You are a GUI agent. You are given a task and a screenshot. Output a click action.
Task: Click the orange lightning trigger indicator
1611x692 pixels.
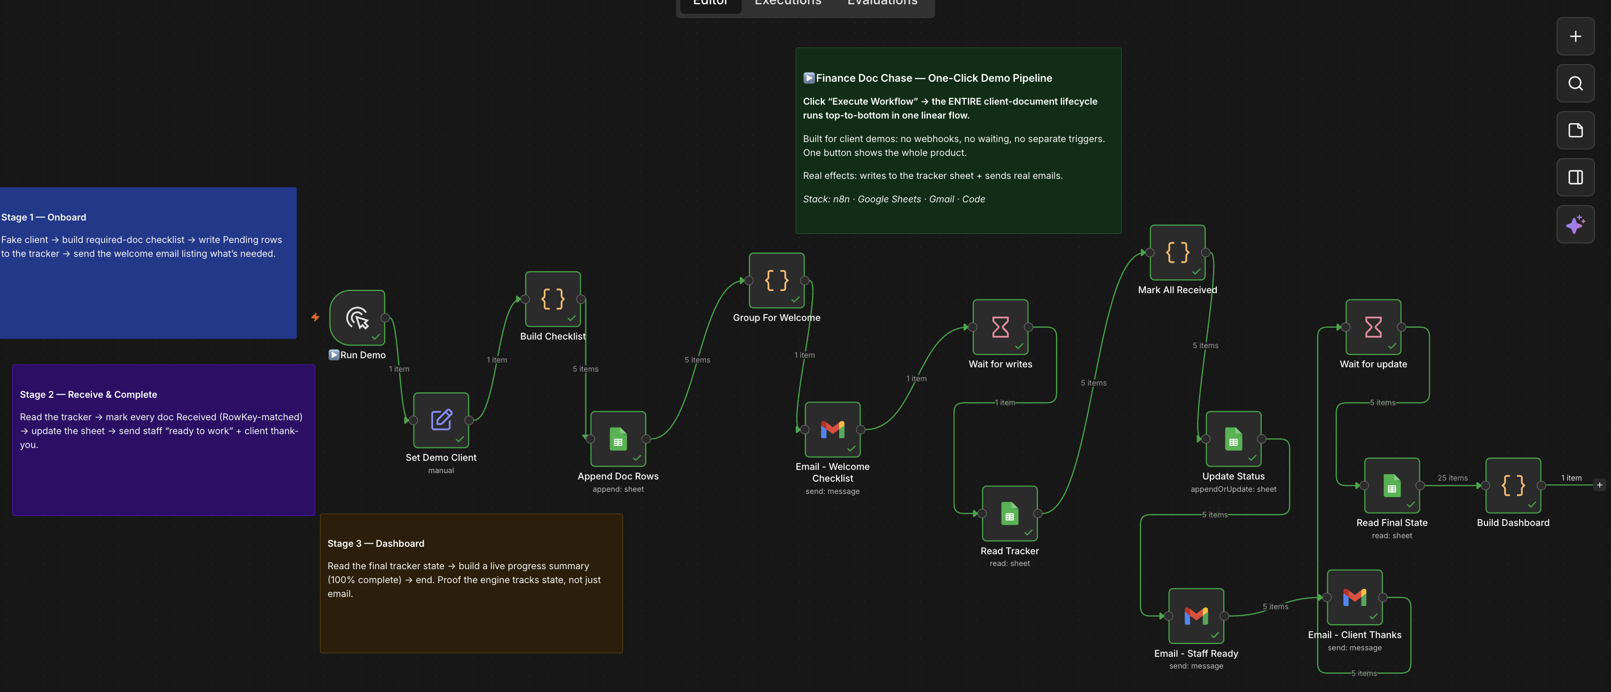coord(315,318)
